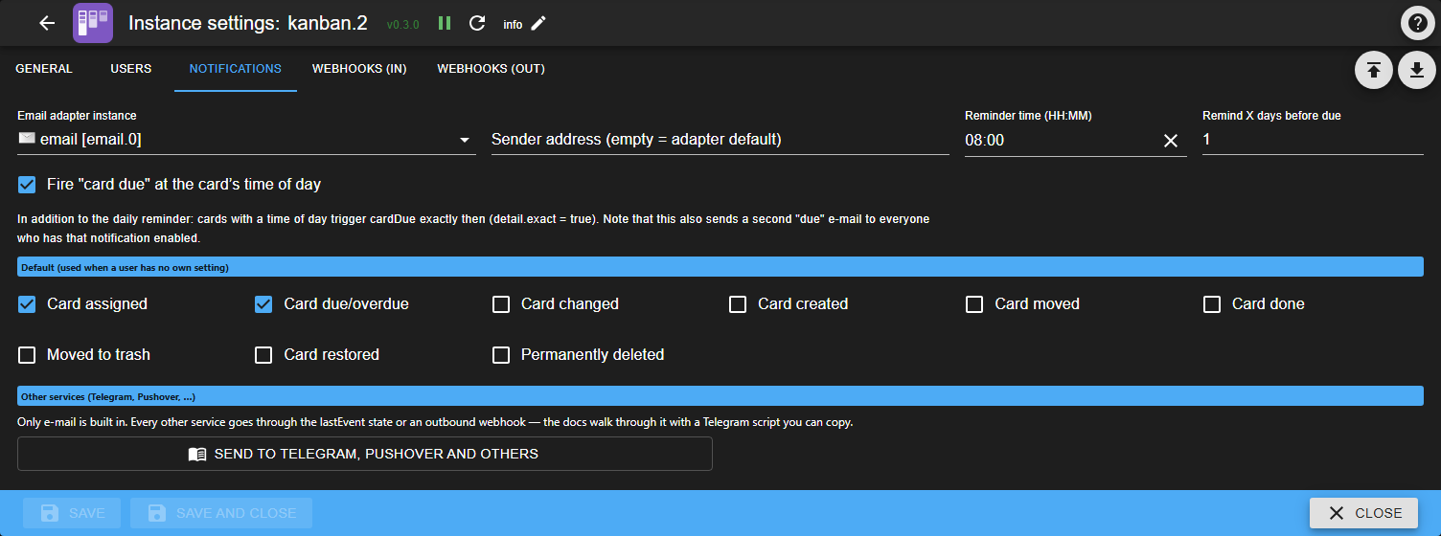Click the Save button

[72, 513]
